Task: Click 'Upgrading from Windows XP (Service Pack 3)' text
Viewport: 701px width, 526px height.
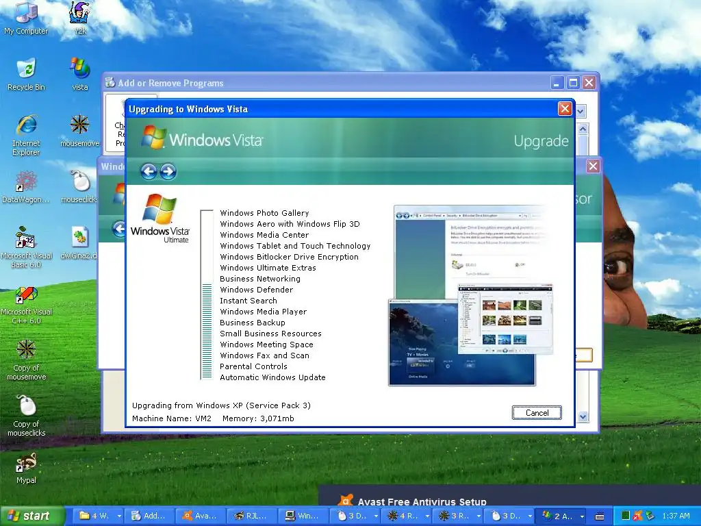Action: 221,405
